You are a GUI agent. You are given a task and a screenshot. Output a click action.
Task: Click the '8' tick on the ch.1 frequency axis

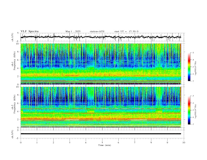(x=18, y=52)
